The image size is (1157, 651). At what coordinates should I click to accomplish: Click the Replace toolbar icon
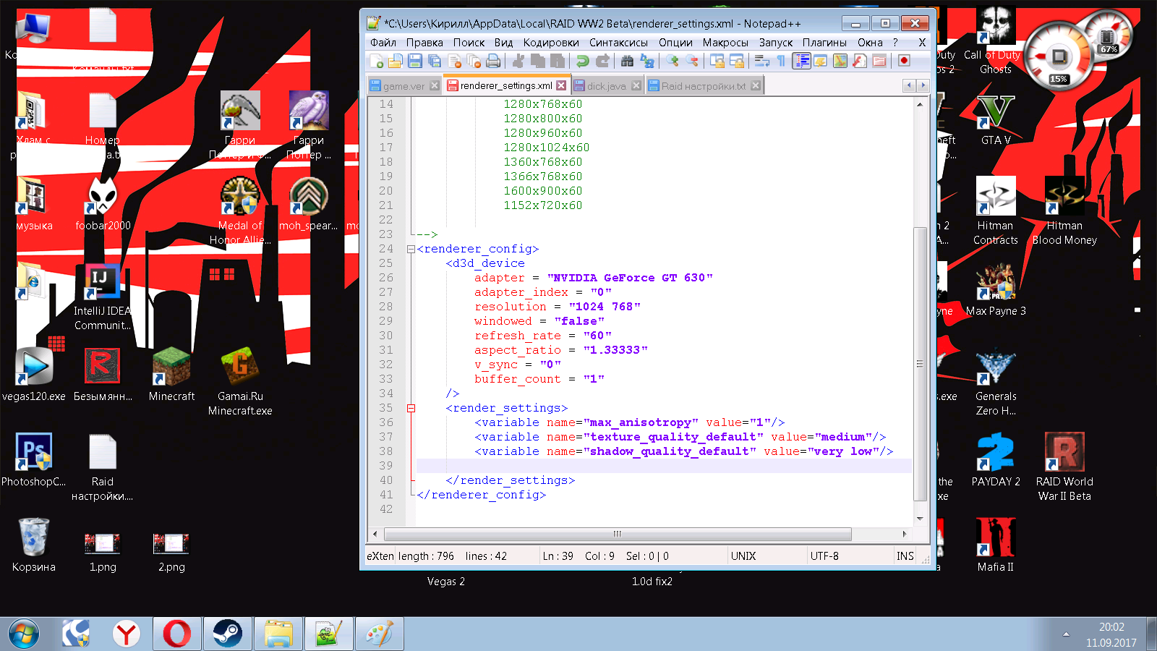coord(647,61)
